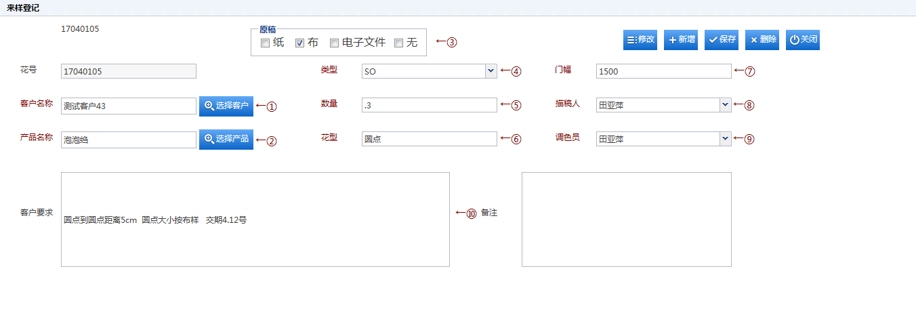Close the form with 关闭 button
The image size is (916, 315).
(803, 40)
